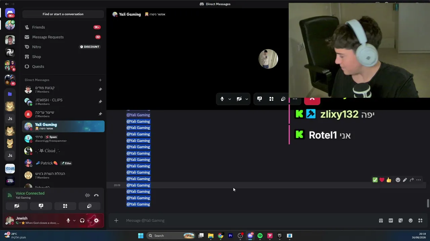
Task: Open the Patrick direct message
Action: (x=63, y=163)
